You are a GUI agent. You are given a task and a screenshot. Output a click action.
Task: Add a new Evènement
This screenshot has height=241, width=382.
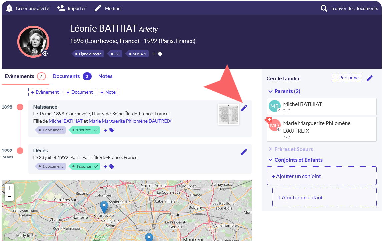pyautogui.click(x=45, y=92)
